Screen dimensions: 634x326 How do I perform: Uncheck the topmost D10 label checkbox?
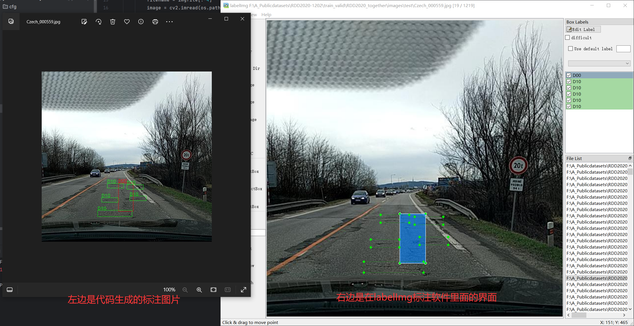569,81
